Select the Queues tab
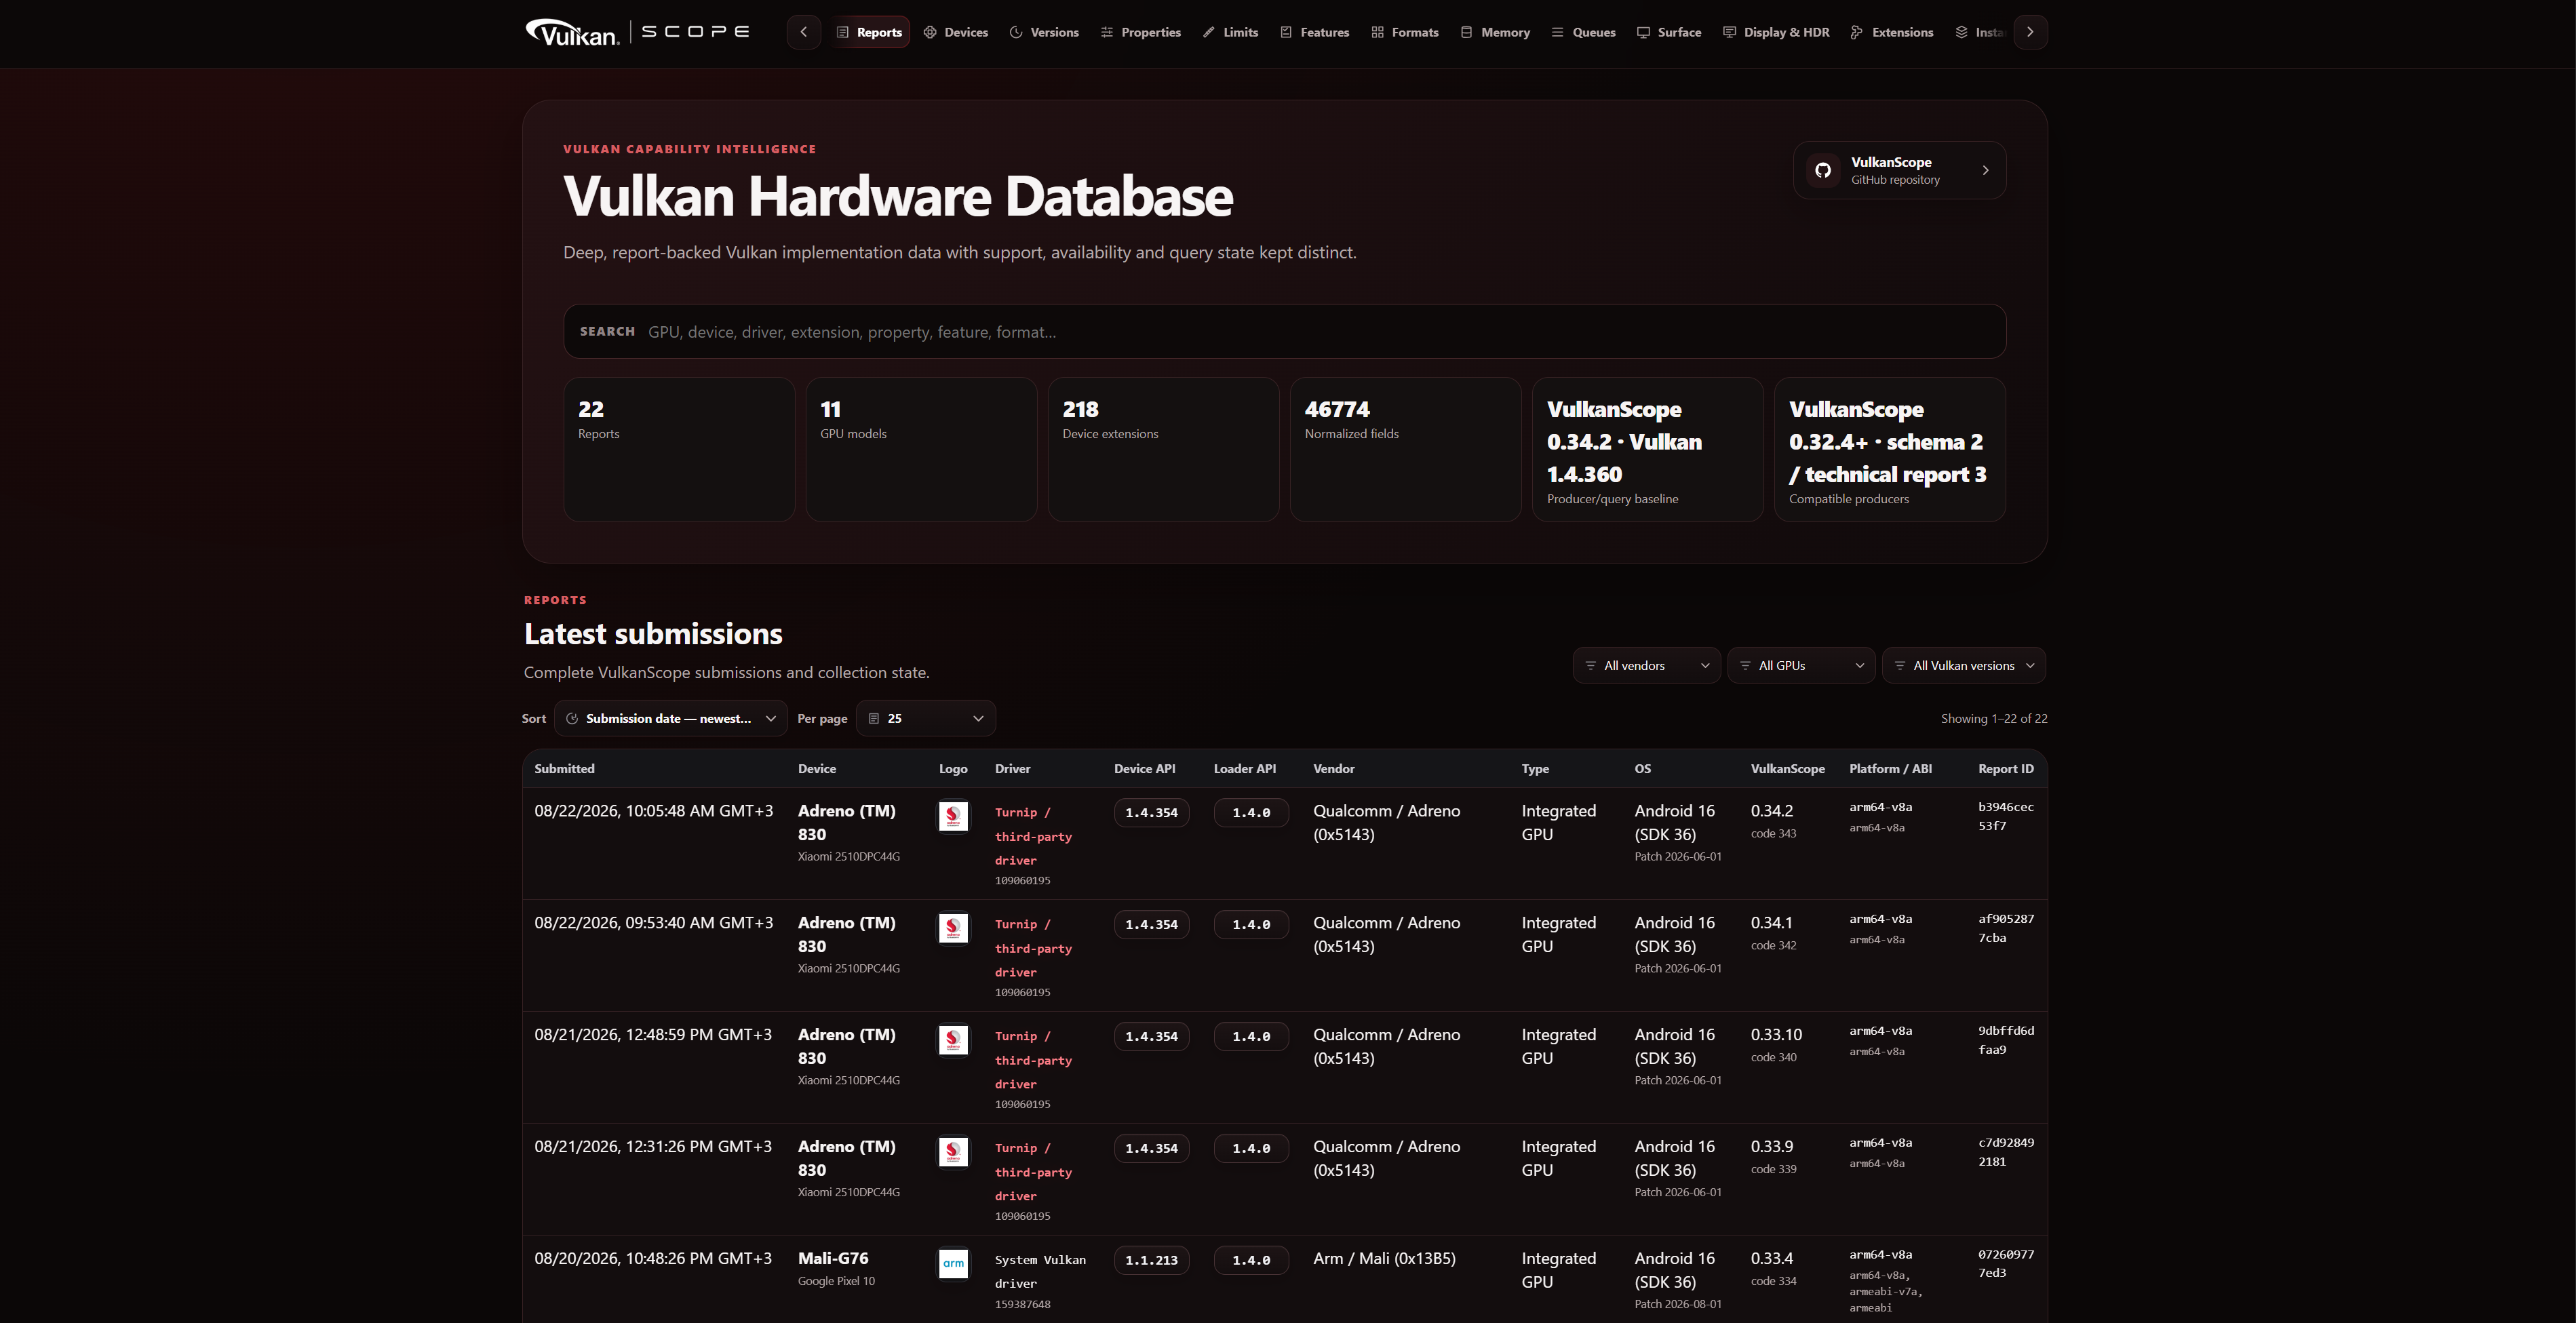Image resolution: width=2576 pixels, height=1323 pixels. (1584, 32)
